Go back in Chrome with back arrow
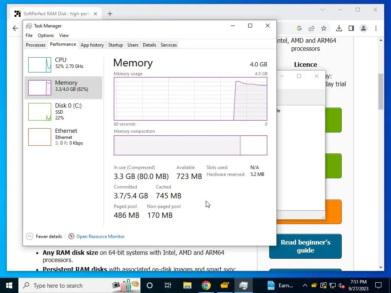Screen dimensions: 391x293 pyautogui.click(x=15, y=28)
